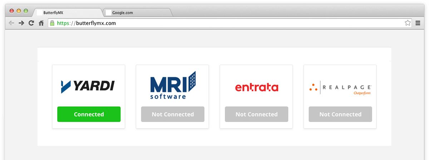Select the Yardi logo

click(88, 86)
